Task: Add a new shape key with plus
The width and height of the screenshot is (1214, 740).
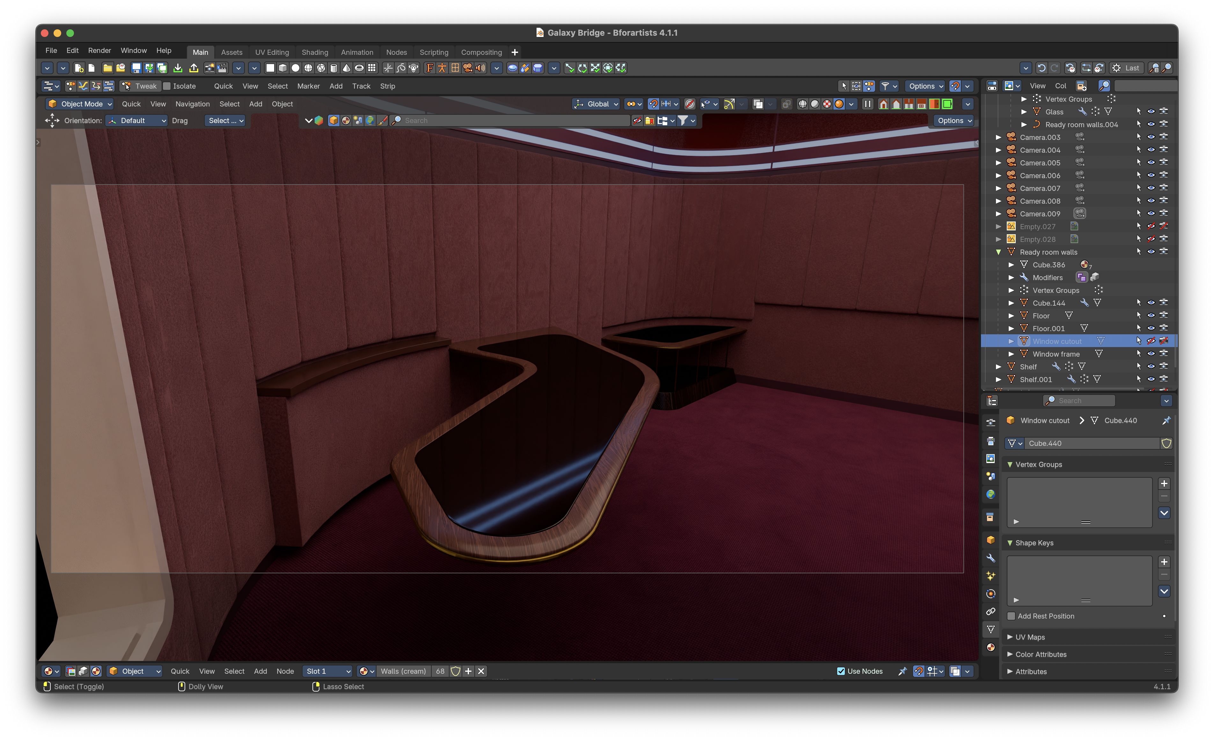Action: (x=1164, y=562)
